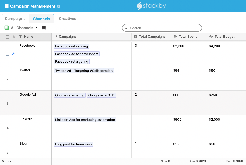
Task: Click the $50 Total Budget cell
Action: [226, 149]
